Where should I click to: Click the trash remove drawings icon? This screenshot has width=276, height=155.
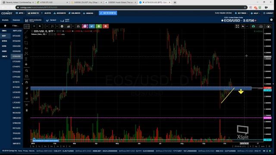[27, 110]
